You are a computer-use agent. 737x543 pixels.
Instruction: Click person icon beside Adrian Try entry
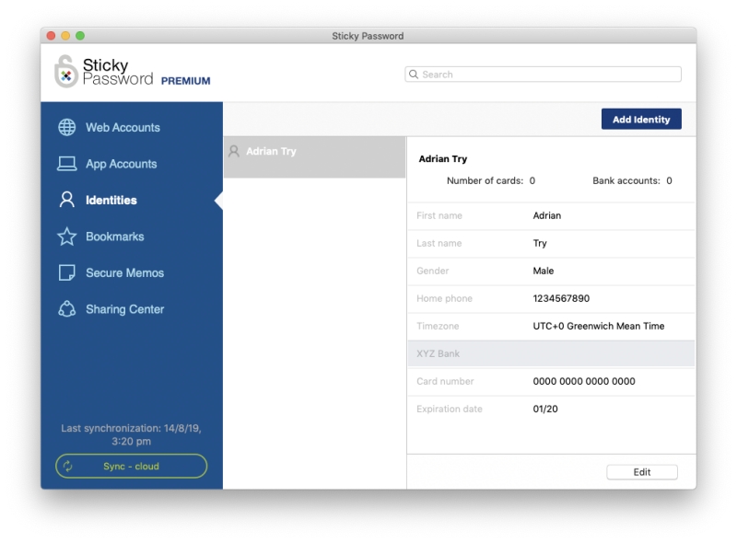point(234,151)
